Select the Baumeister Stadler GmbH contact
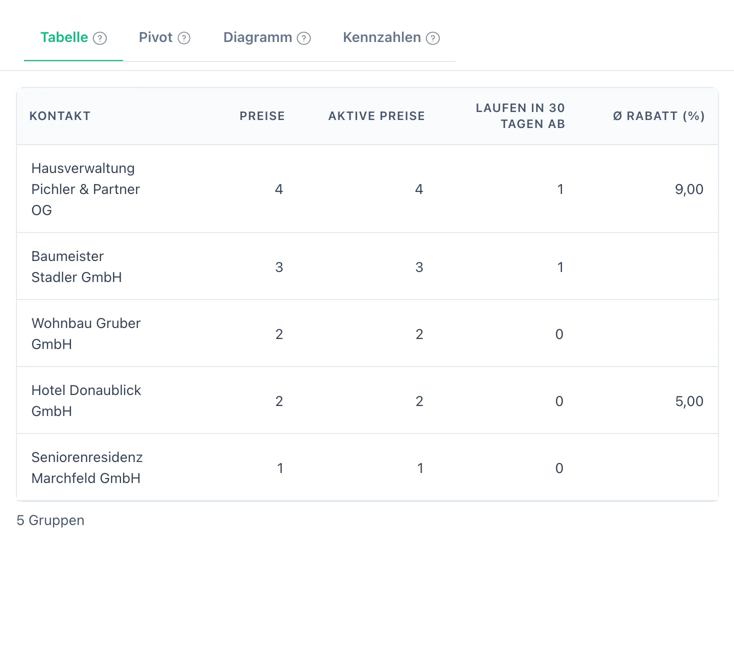 [76, 266]
